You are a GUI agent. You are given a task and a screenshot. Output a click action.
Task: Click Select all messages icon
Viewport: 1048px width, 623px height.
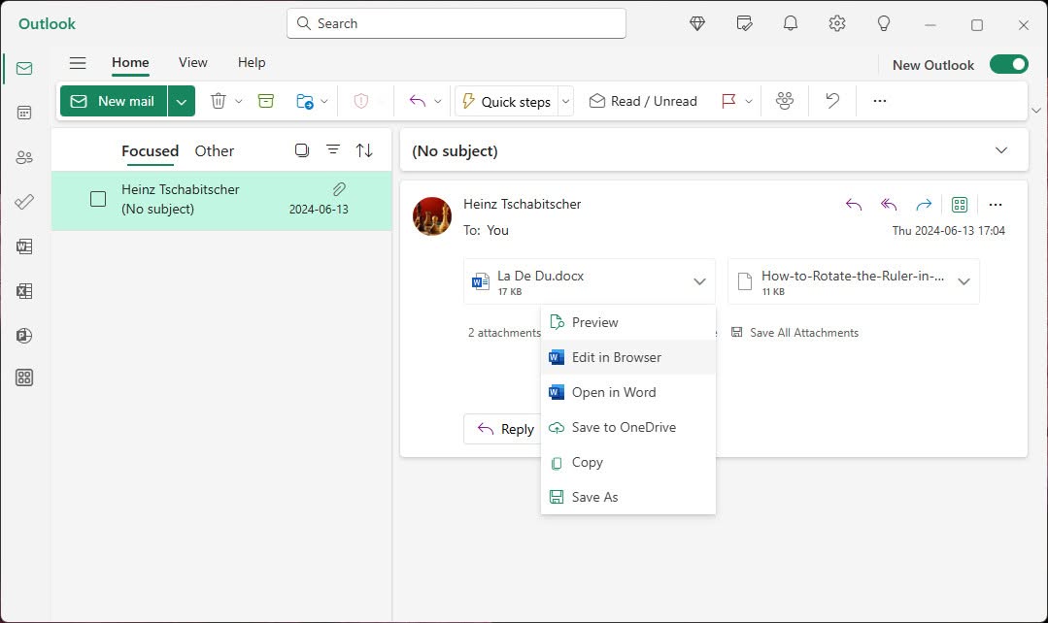(302, 150)
